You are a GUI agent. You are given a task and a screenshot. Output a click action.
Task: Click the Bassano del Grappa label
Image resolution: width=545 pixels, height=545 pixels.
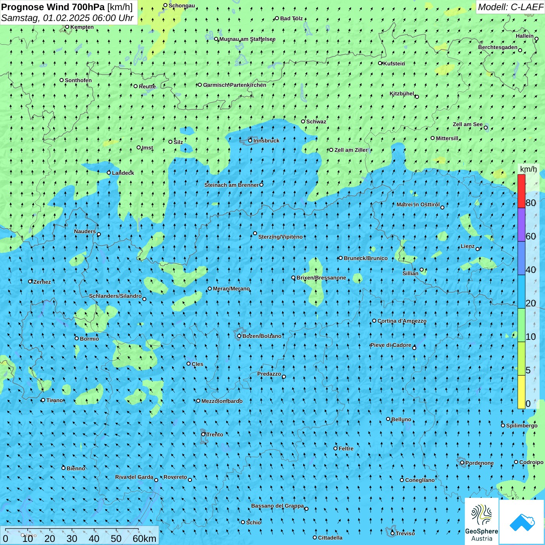tap(278, 506)
